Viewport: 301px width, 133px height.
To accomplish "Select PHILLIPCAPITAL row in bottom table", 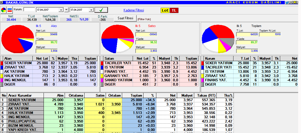I will [x=117, y=121].
